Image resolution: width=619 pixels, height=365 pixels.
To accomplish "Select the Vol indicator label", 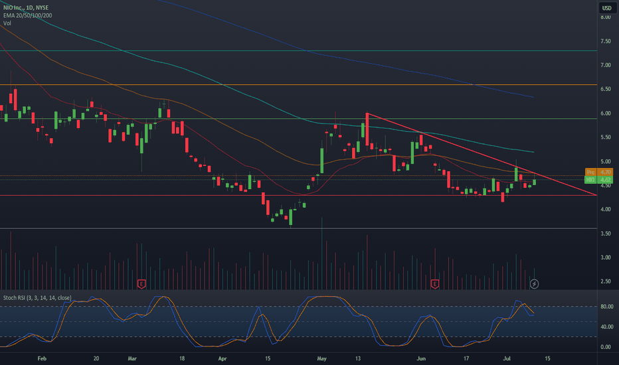I will click(x=7, y=23).
